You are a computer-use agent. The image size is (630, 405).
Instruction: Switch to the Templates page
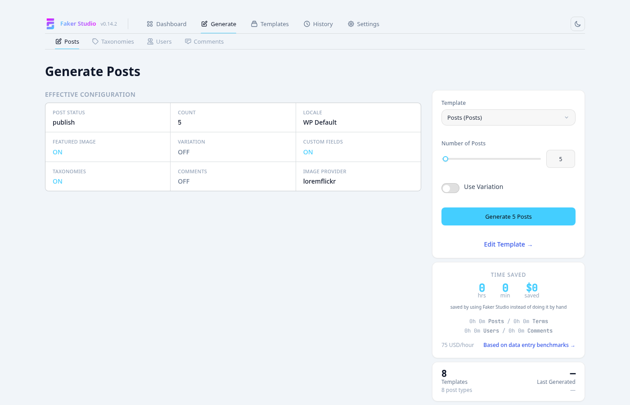270,24
